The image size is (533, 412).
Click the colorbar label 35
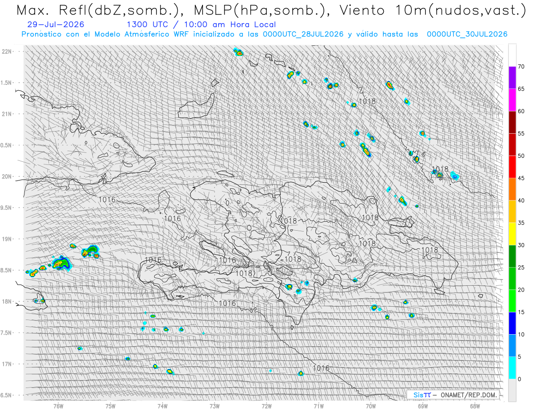pos(521,223)
